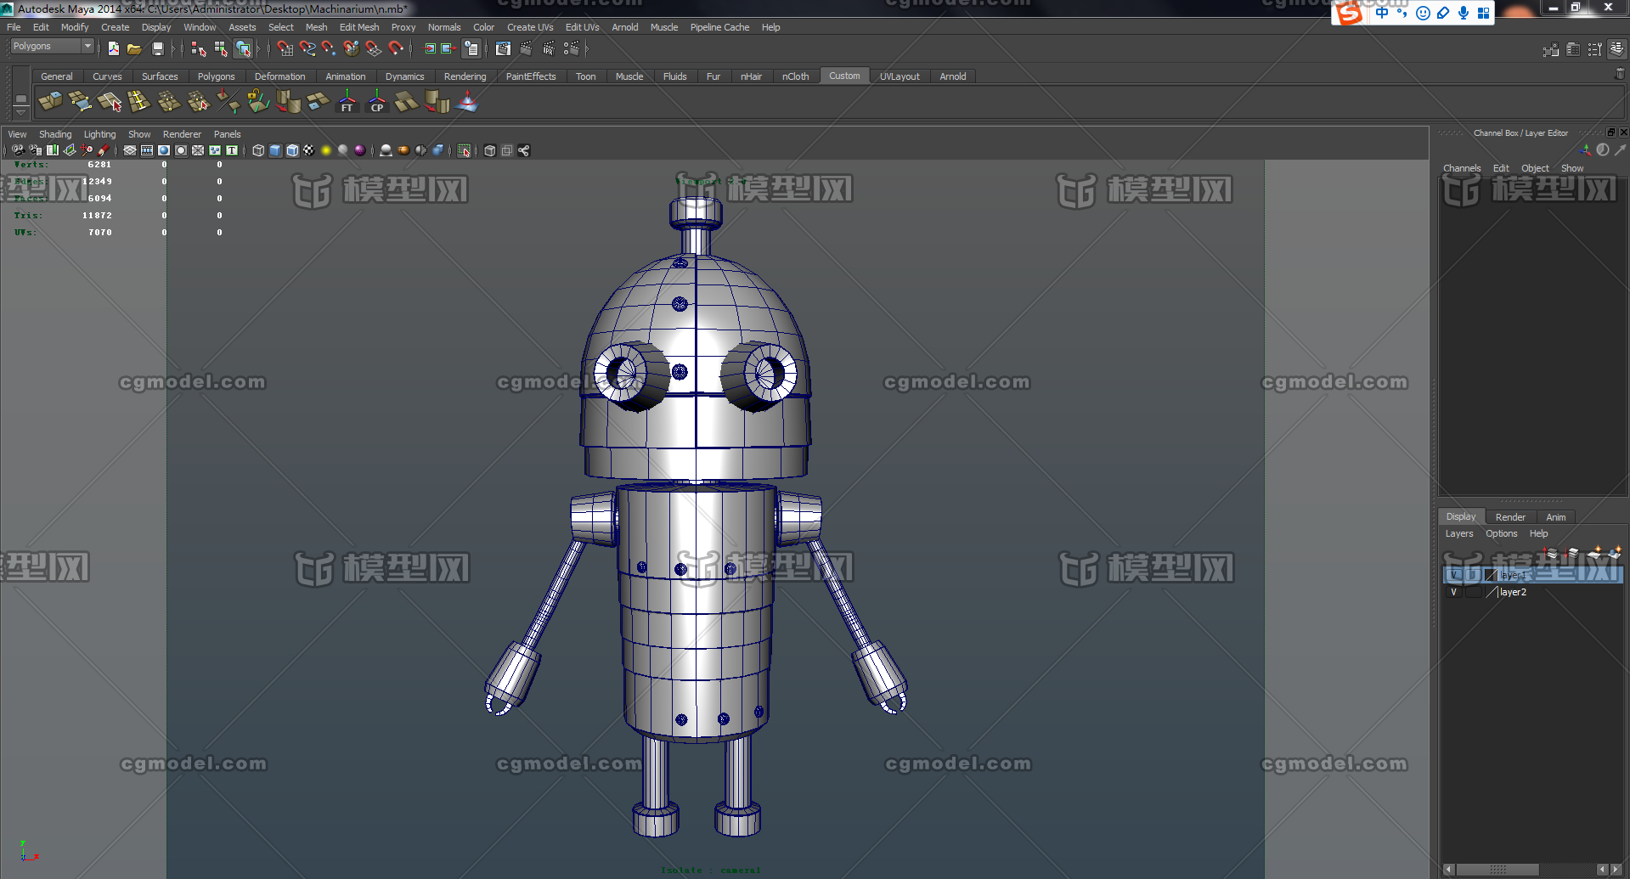Expand the shelf options arrow on the left

coord(20,112)
